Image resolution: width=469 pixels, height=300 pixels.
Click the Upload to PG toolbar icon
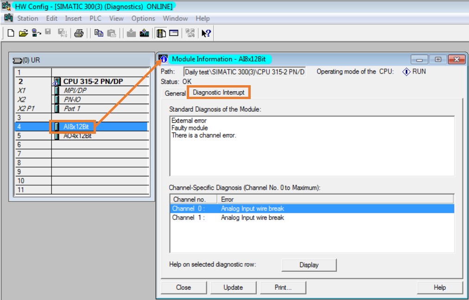[144, 33]
